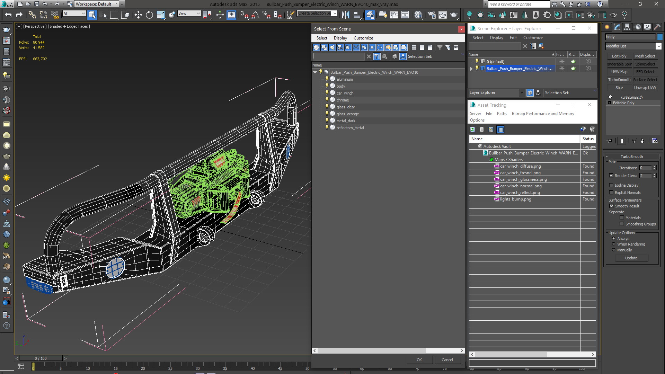This screenshot has width=665, height=374.
Task: Click OK in Select From Scene dialog
Action: [x=419, y=360]
